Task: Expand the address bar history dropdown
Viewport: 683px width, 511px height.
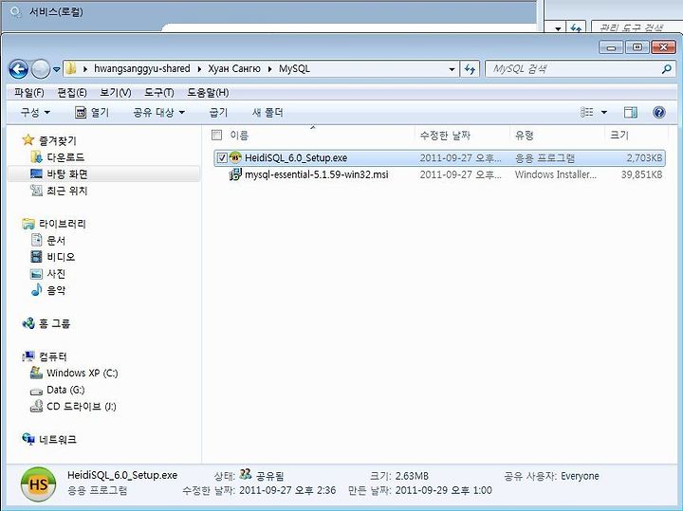Action: tap(452, 69)
